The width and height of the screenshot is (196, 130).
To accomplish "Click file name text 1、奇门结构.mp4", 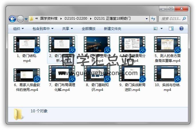I will pos(27,58).
